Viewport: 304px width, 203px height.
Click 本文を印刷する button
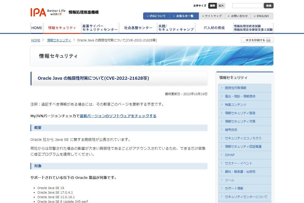(257, 40)
